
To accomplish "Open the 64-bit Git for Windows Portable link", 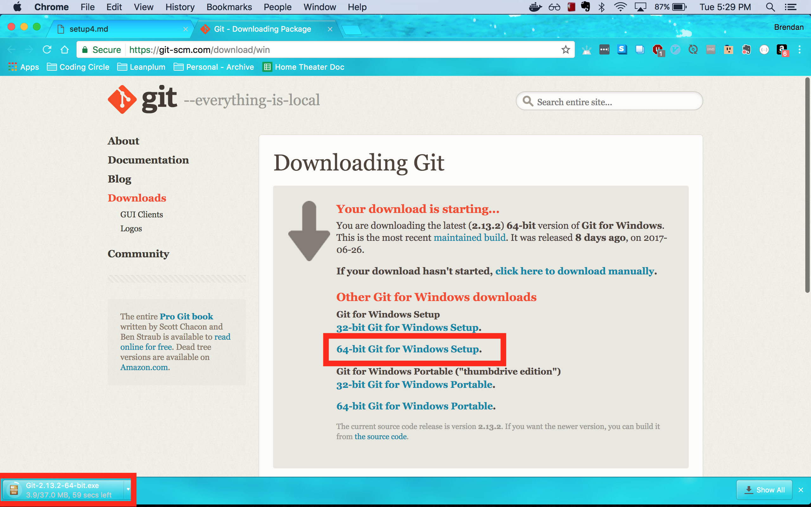I will 415,406.
